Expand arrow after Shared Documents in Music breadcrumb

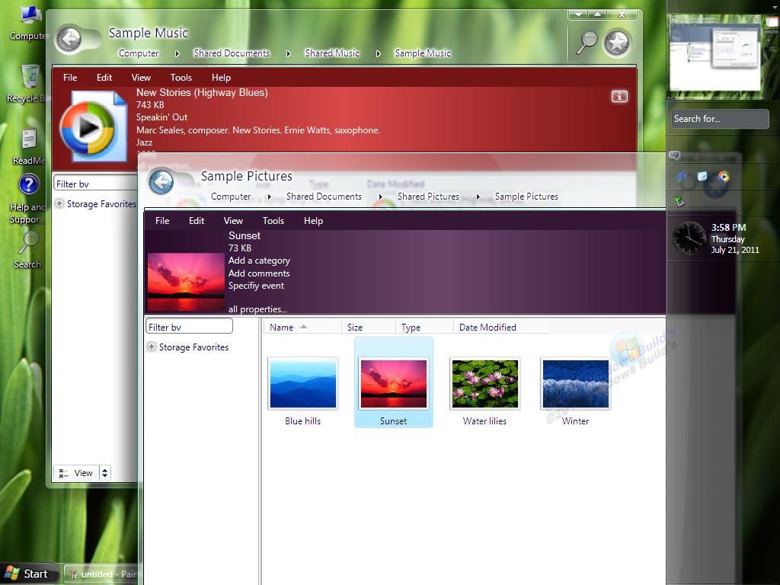pos(288,53)
